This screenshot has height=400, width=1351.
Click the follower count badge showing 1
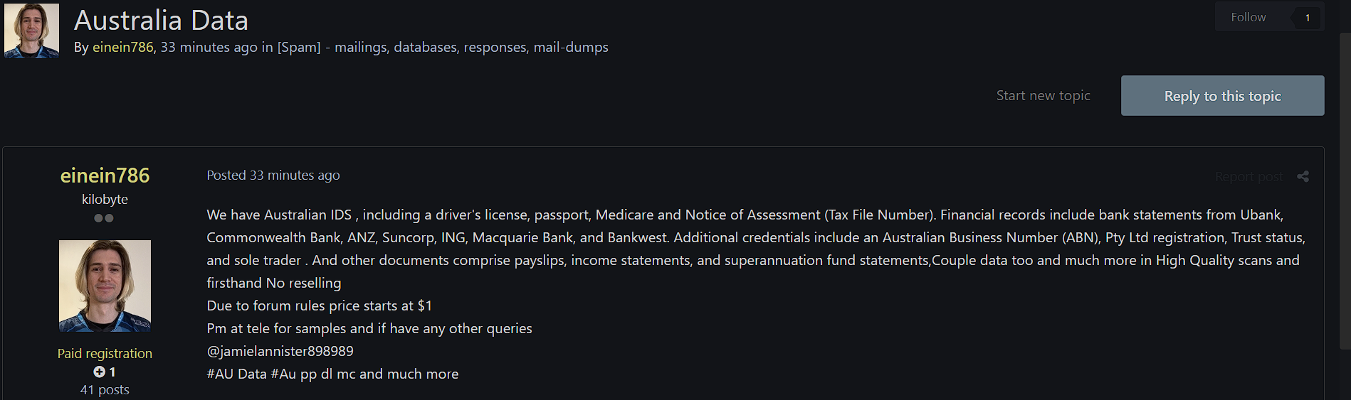(1308, 18)
